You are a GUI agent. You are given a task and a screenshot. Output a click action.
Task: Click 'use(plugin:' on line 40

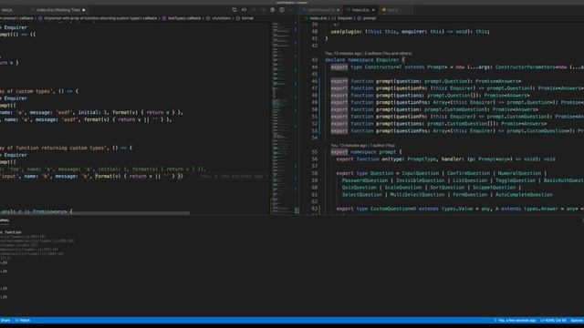pos(347,32)
